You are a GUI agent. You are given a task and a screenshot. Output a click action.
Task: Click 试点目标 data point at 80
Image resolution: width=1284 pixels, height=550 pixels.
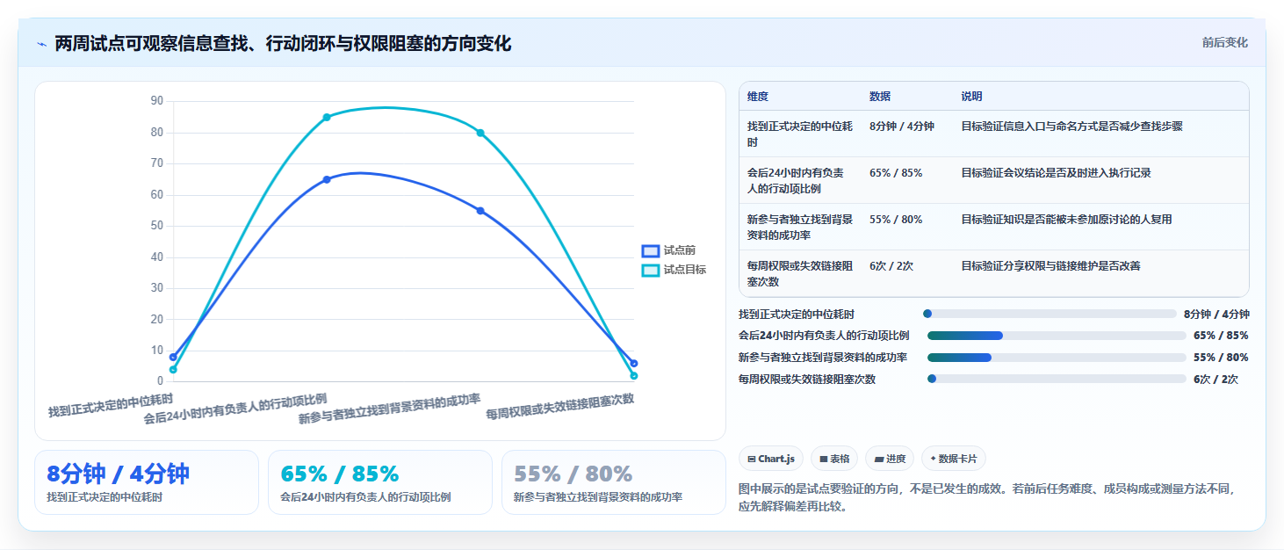coord(480,133)
